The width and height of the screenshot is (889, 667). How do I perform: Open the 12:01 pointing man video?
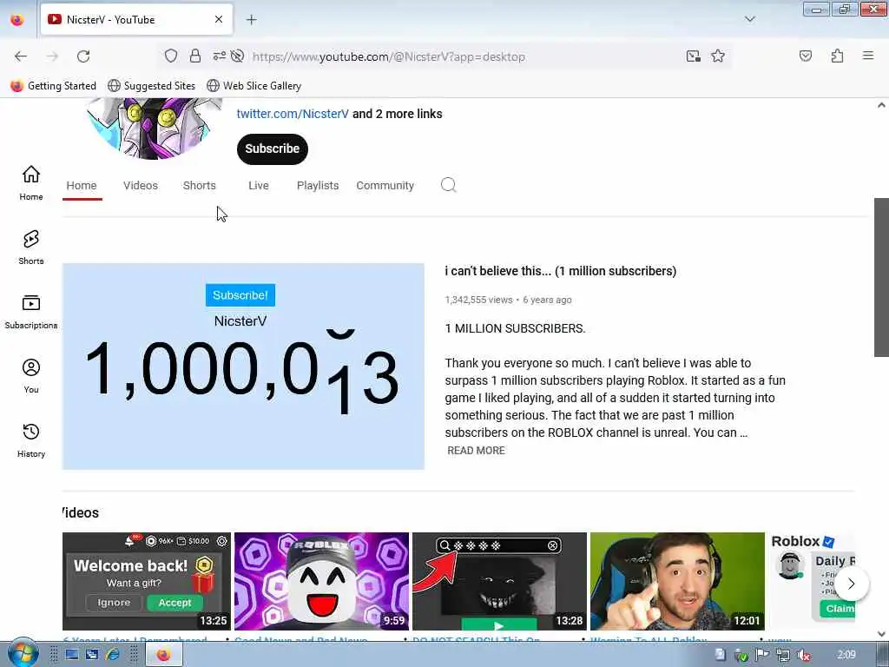[677, 581]
